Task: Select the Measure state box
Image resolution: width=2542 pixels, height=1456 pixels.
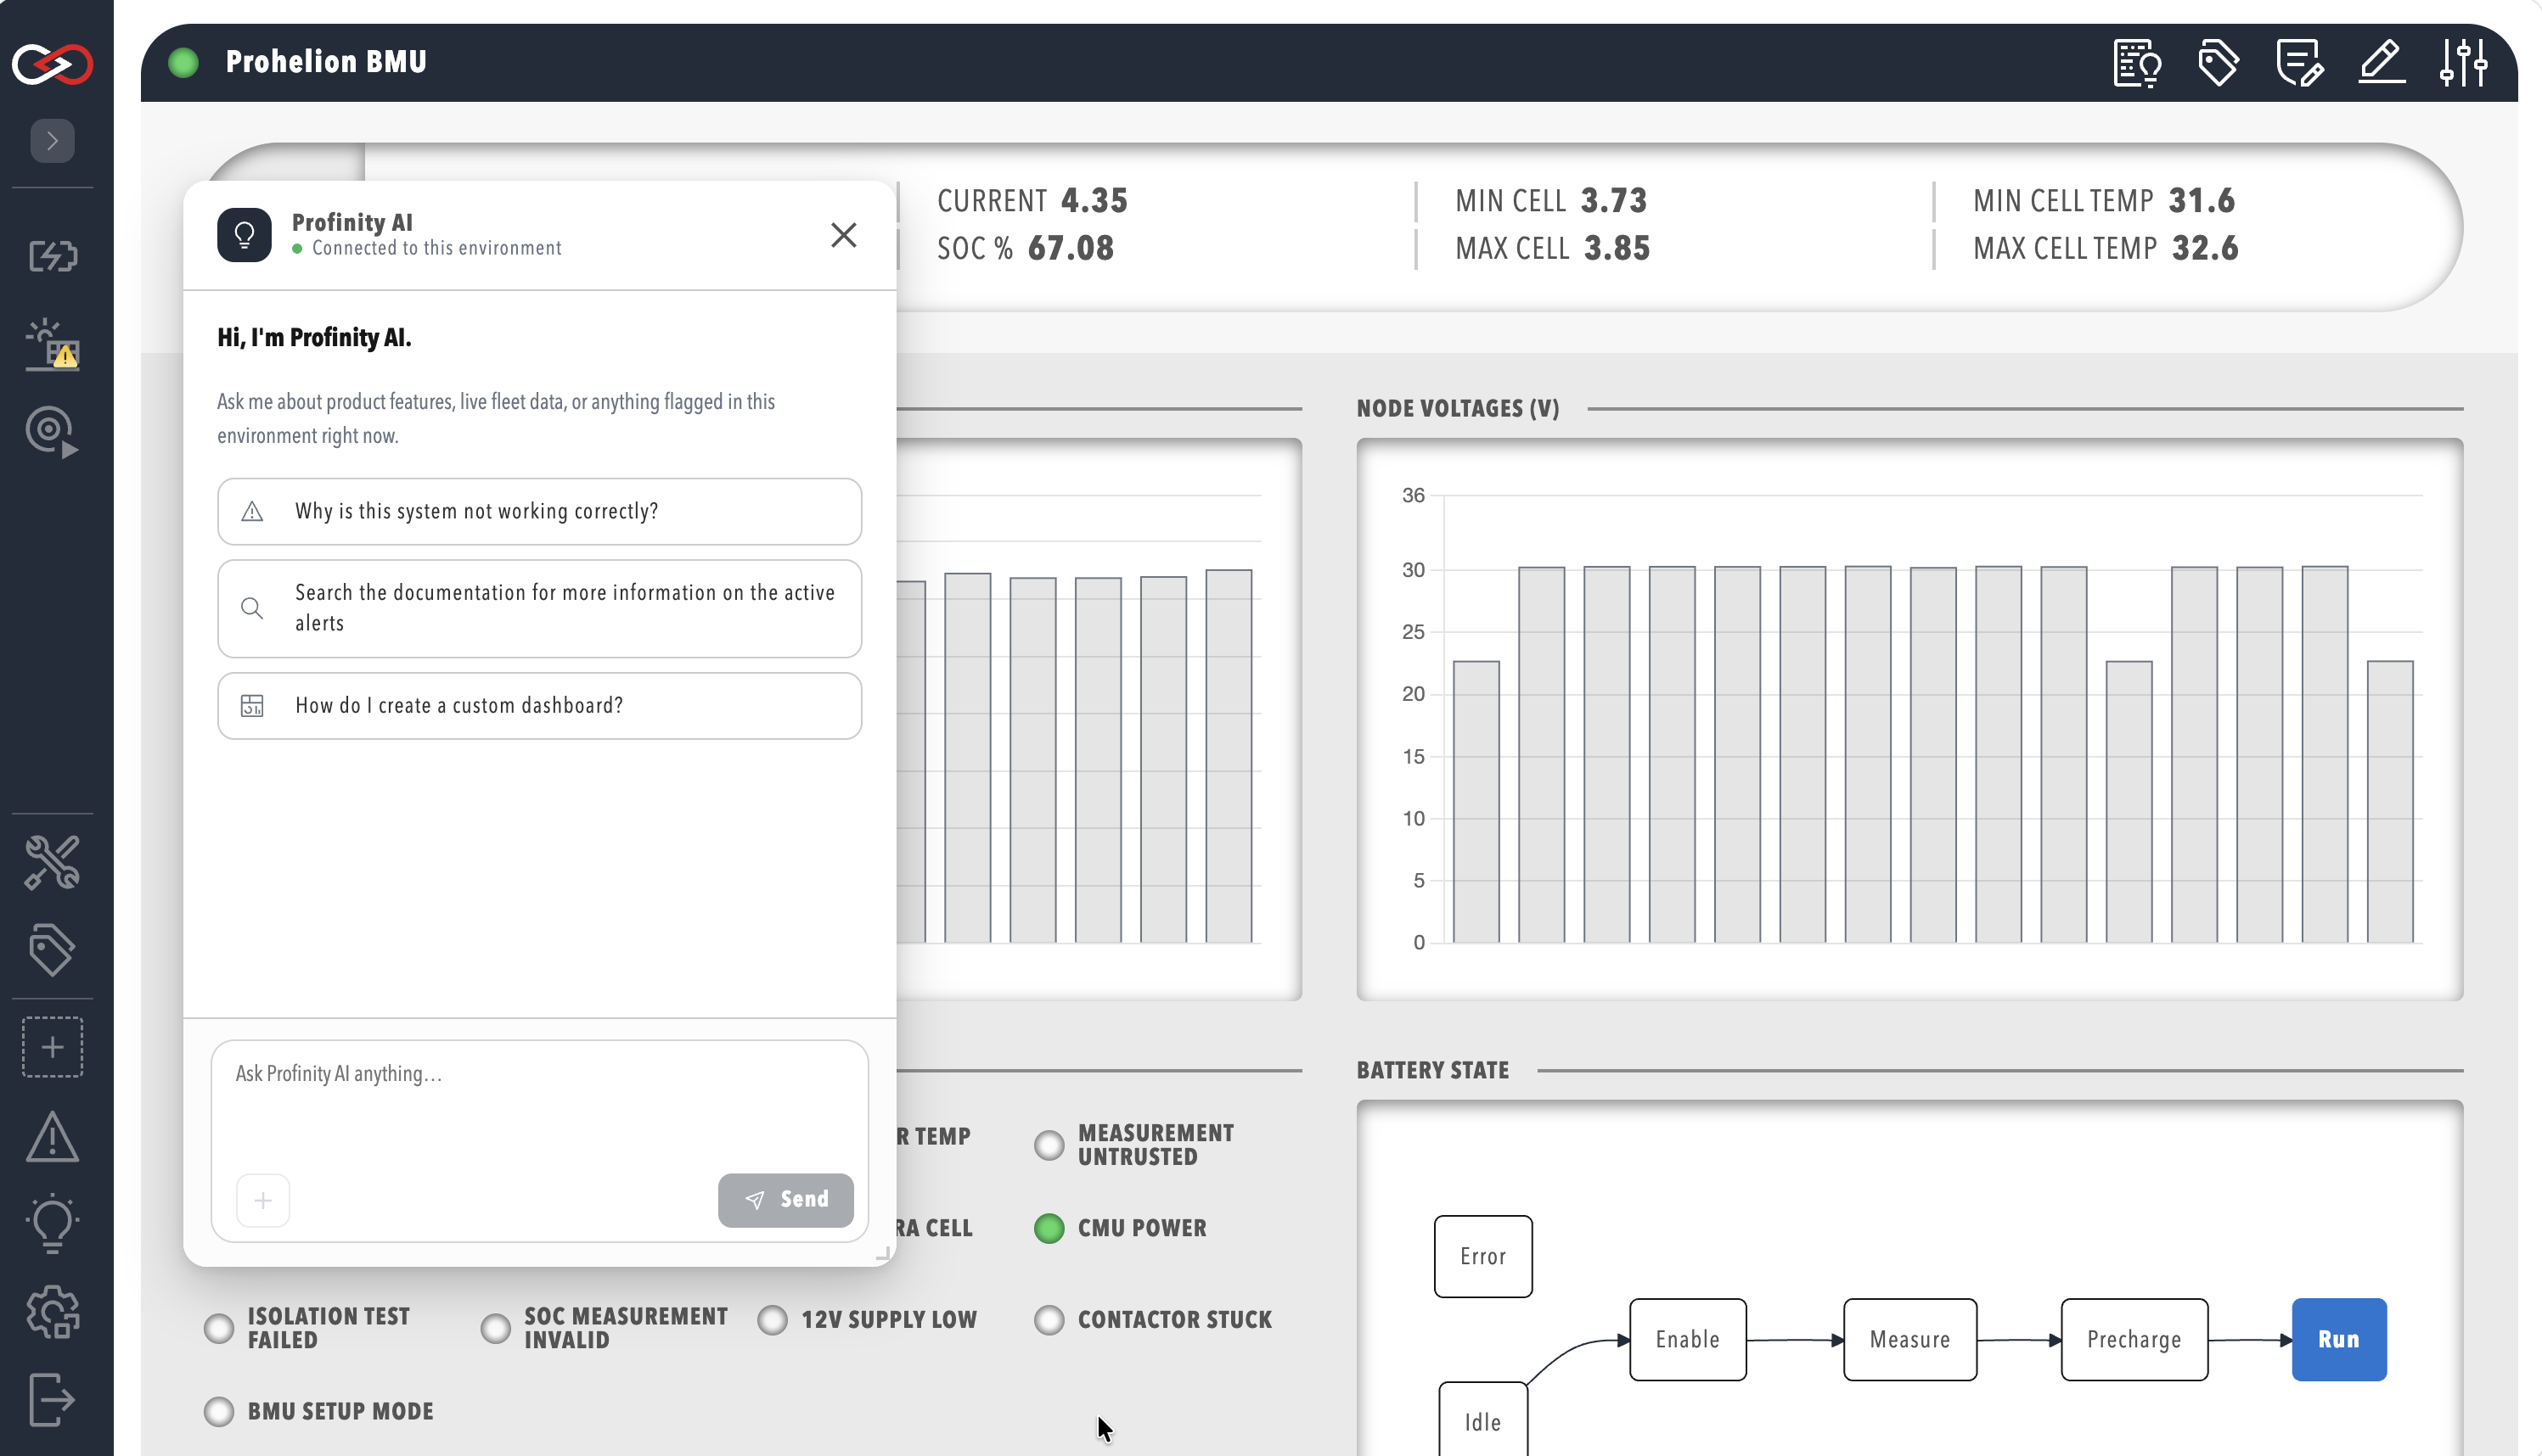Action: click(1909, 1340)
